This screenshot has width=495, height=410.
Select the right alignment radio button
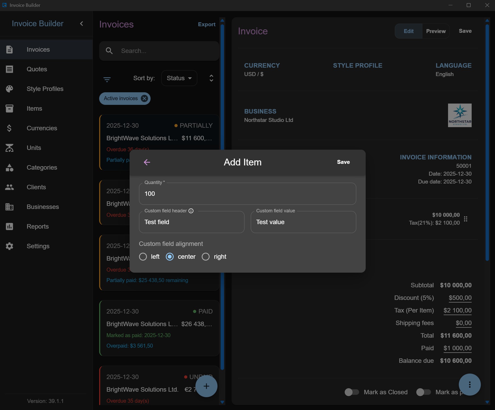(206, 257)
